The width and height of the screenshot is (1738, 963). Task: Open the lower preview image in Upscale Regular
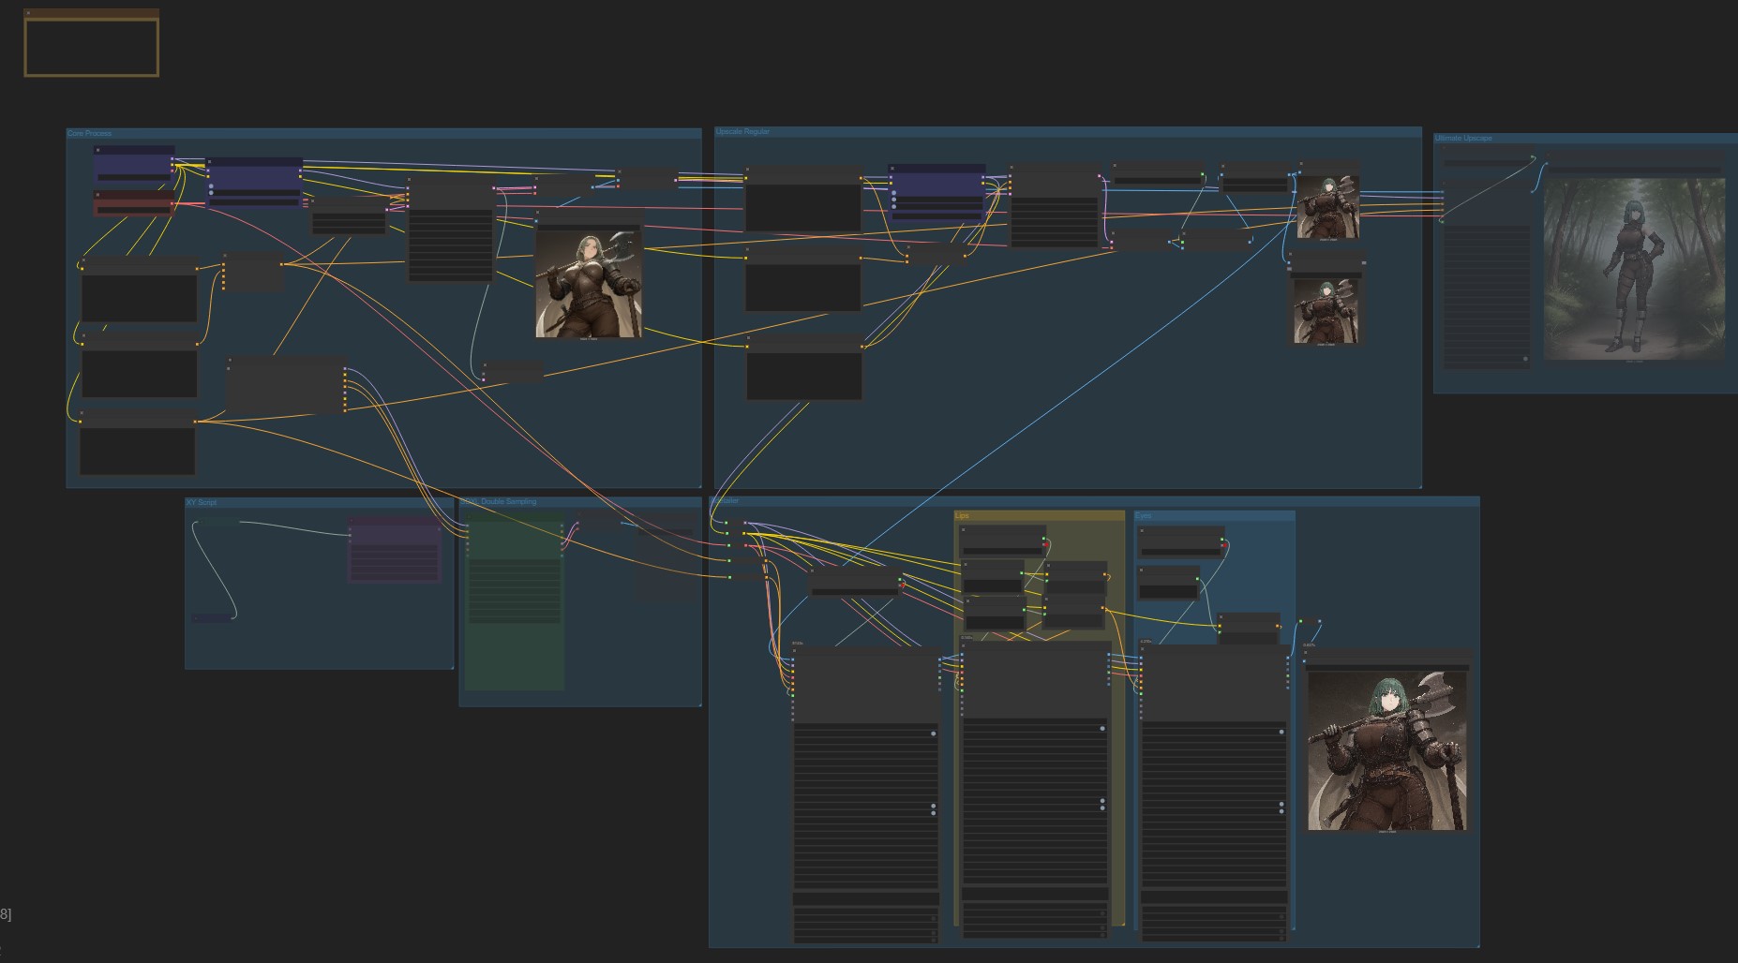click(x=1326, y=311)
